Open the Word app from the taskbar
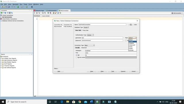 (x=91, y=102)
